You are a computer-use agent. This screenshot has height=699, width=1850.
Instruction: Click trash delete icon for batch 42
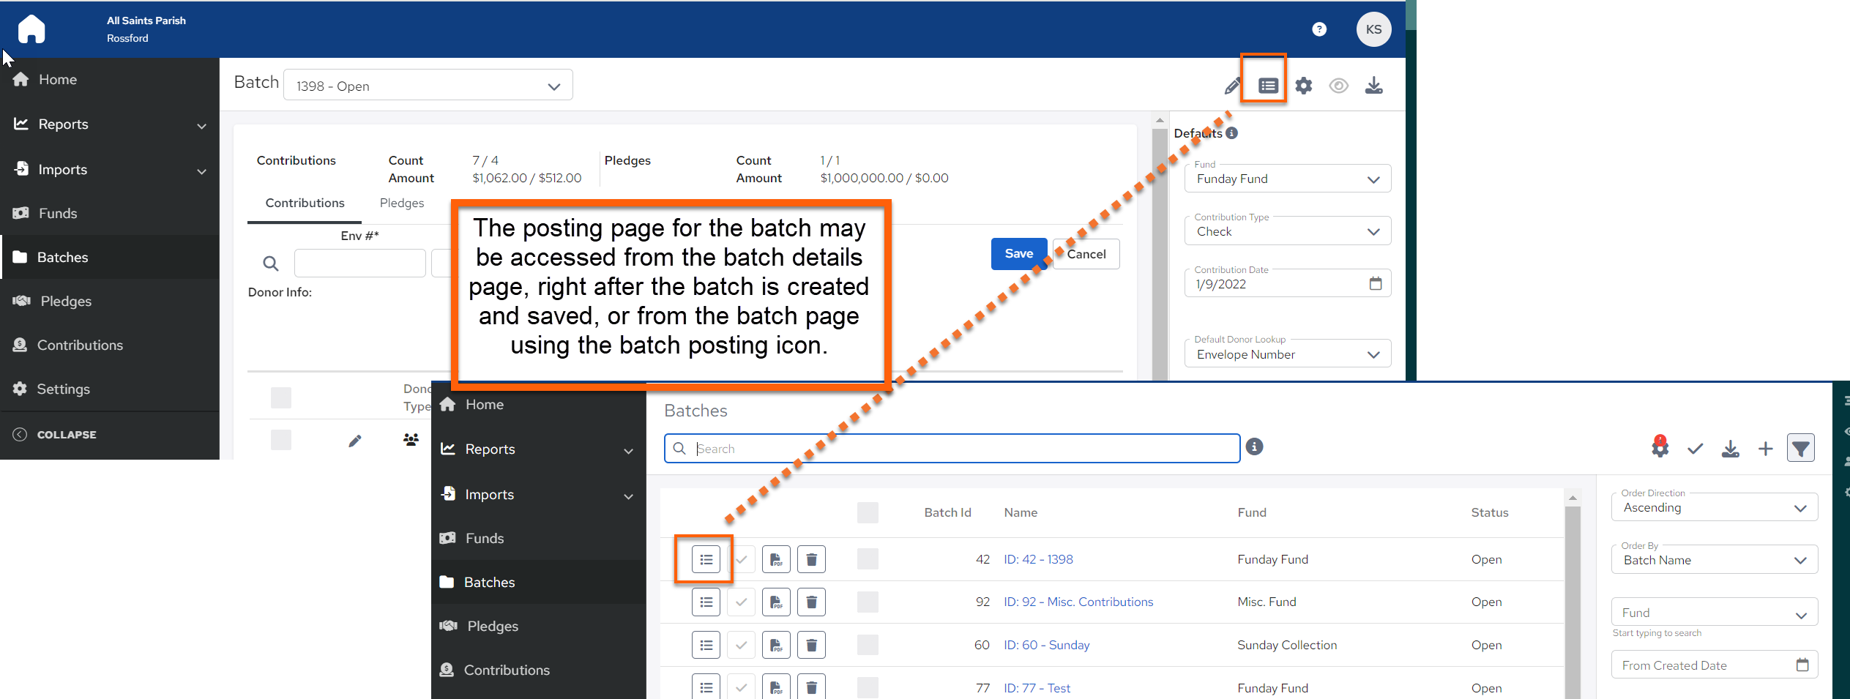811,559
